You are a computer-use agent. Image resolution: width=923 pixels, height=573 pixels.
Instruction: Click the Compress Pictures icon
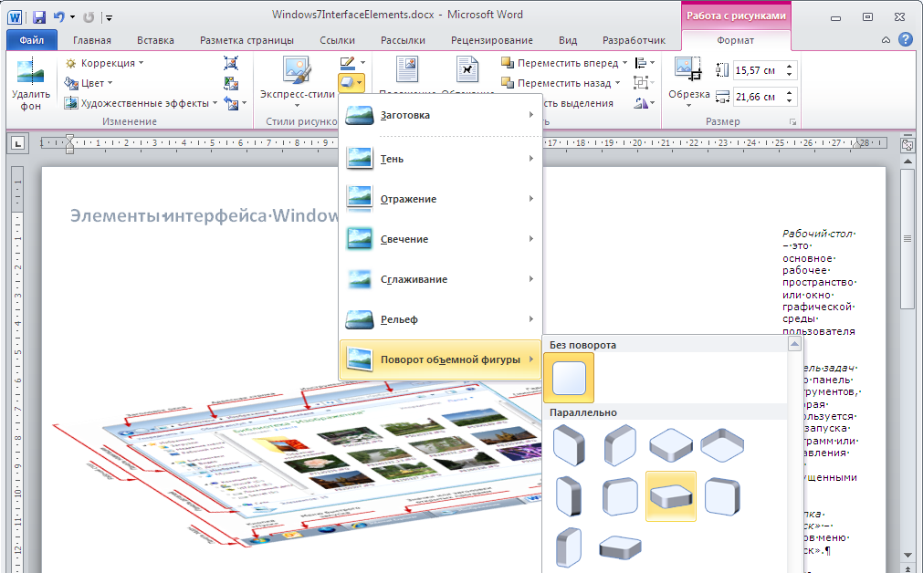tap(231, 63)
